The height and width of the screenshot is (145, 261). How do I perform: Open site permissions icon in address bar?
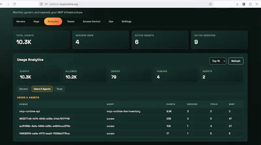click(x=46, y=4)
